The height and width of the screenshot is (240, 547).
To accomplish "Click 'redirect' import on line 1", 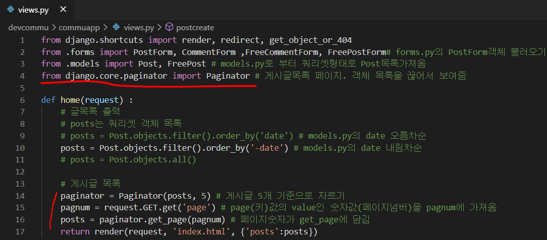I will coord(240,40).
